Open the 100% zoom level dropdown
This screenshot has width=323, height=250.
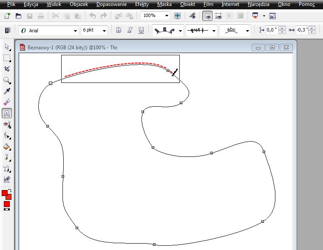click(156, 15)
